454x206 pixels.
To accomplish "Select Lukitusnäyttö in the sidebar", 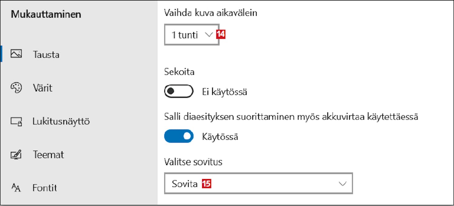I will [61, 122].
